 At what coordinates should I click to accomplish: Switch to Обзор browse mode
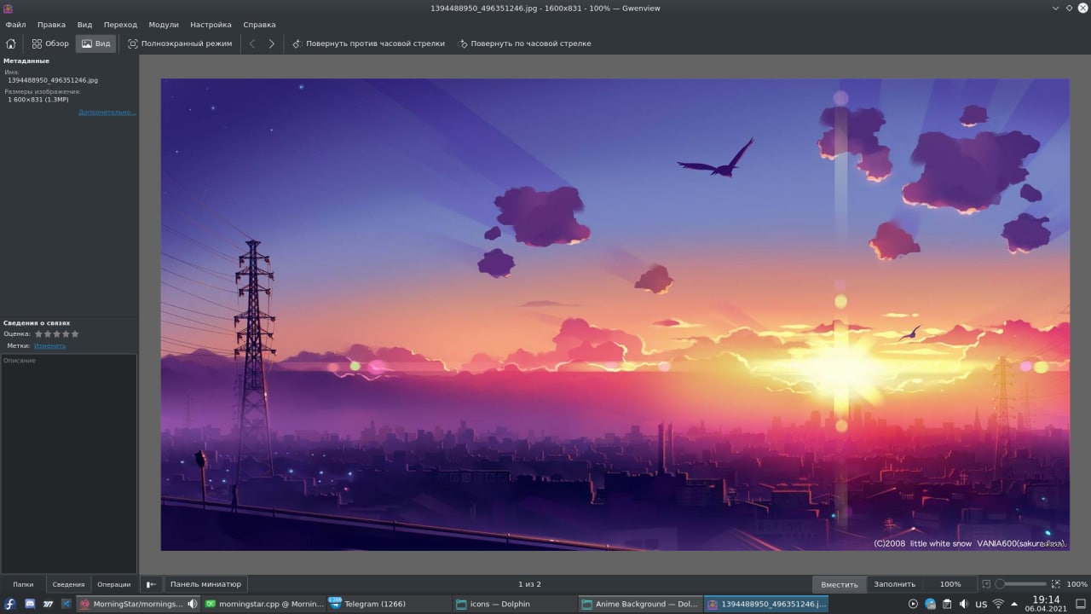point(50,43)
